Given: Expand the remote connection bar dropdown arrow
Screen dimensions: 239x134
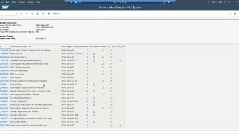Looking at the screenshot, I should coord(71,2).
